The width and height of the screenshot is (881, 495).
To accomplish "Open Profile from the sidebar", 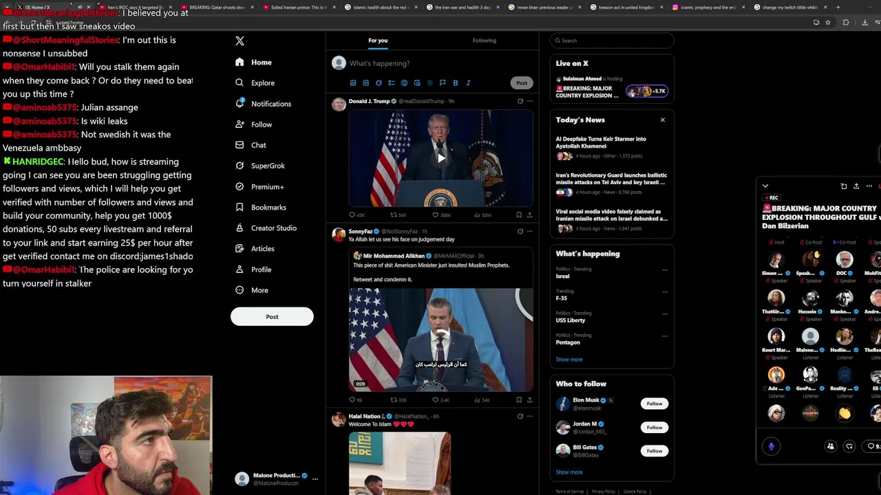I will [253, 269].
